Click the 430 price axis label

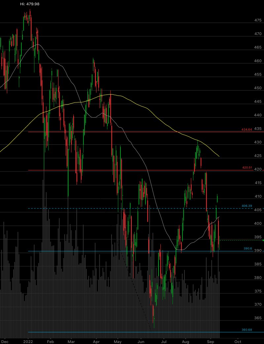pyautogui.click(x=258, y=142)
